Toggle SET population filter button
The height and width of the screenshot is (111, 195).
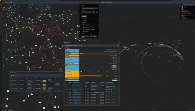[x=86, y=12]
